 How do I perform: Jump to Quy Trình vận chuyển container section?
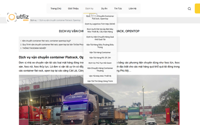(x=53, y=44)
